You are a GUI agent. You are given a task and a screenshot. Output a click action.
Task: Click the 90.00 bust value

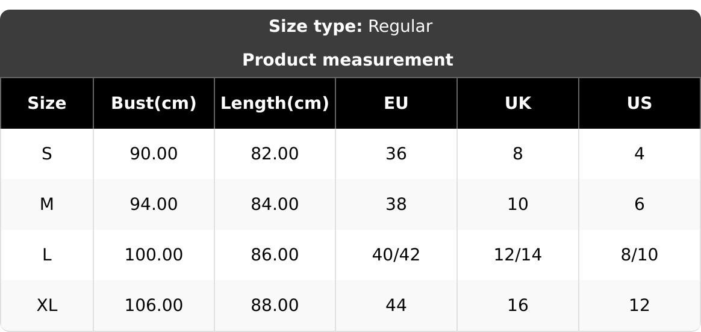154,154
